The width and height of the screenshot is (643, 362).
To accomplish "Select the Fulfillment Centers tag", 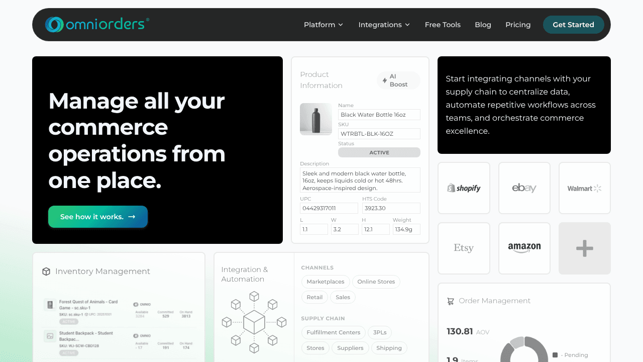I will pos(334,332).
